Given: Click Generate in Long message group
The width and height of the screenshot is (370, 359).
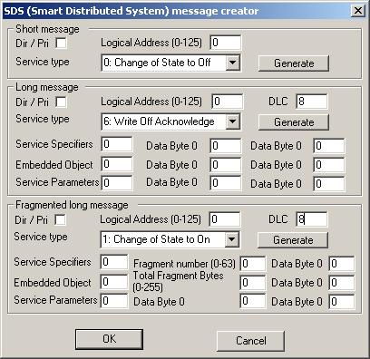Looking at the screenshot, I should [x=294, y=122].
